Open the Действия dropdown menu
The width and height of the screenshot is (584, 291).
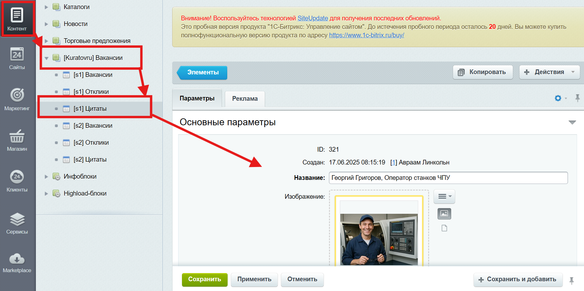[x=549, y=72]
